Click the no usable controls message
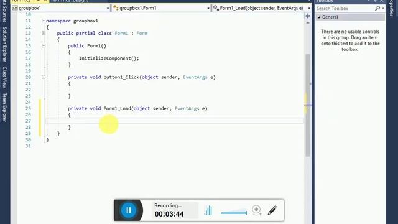Image resolution: width=398 pixels, height=224 pixels. click(350, 40)
